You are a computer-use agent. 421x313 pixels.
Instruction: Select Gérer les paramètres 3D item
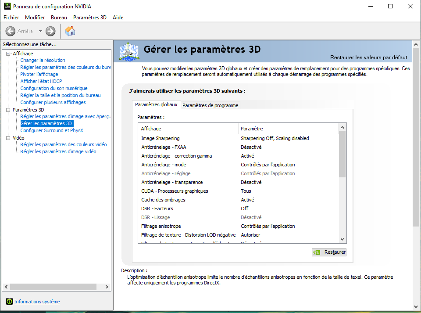coord(46,123)
